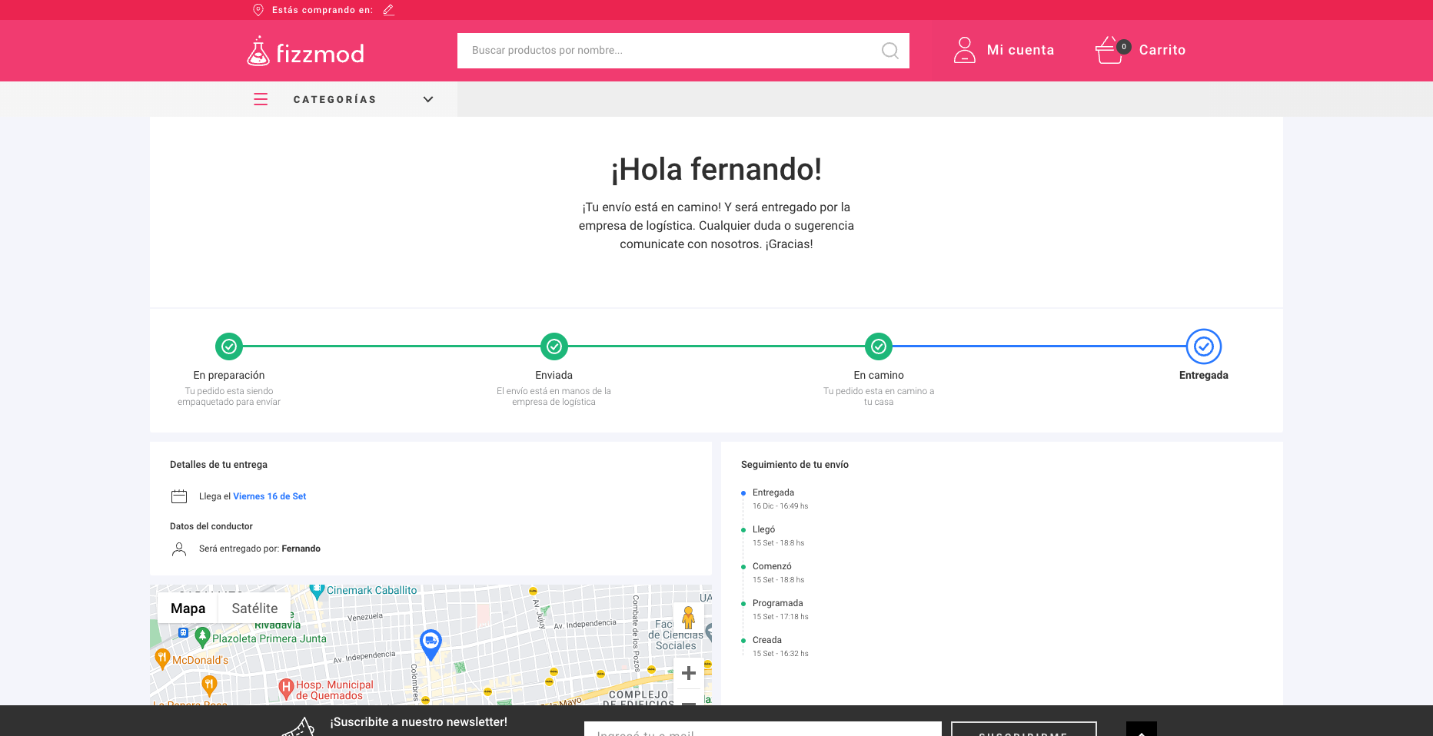1433x736 pixels.
Task: Select the En preparación step marker
Action: point(229,346)
